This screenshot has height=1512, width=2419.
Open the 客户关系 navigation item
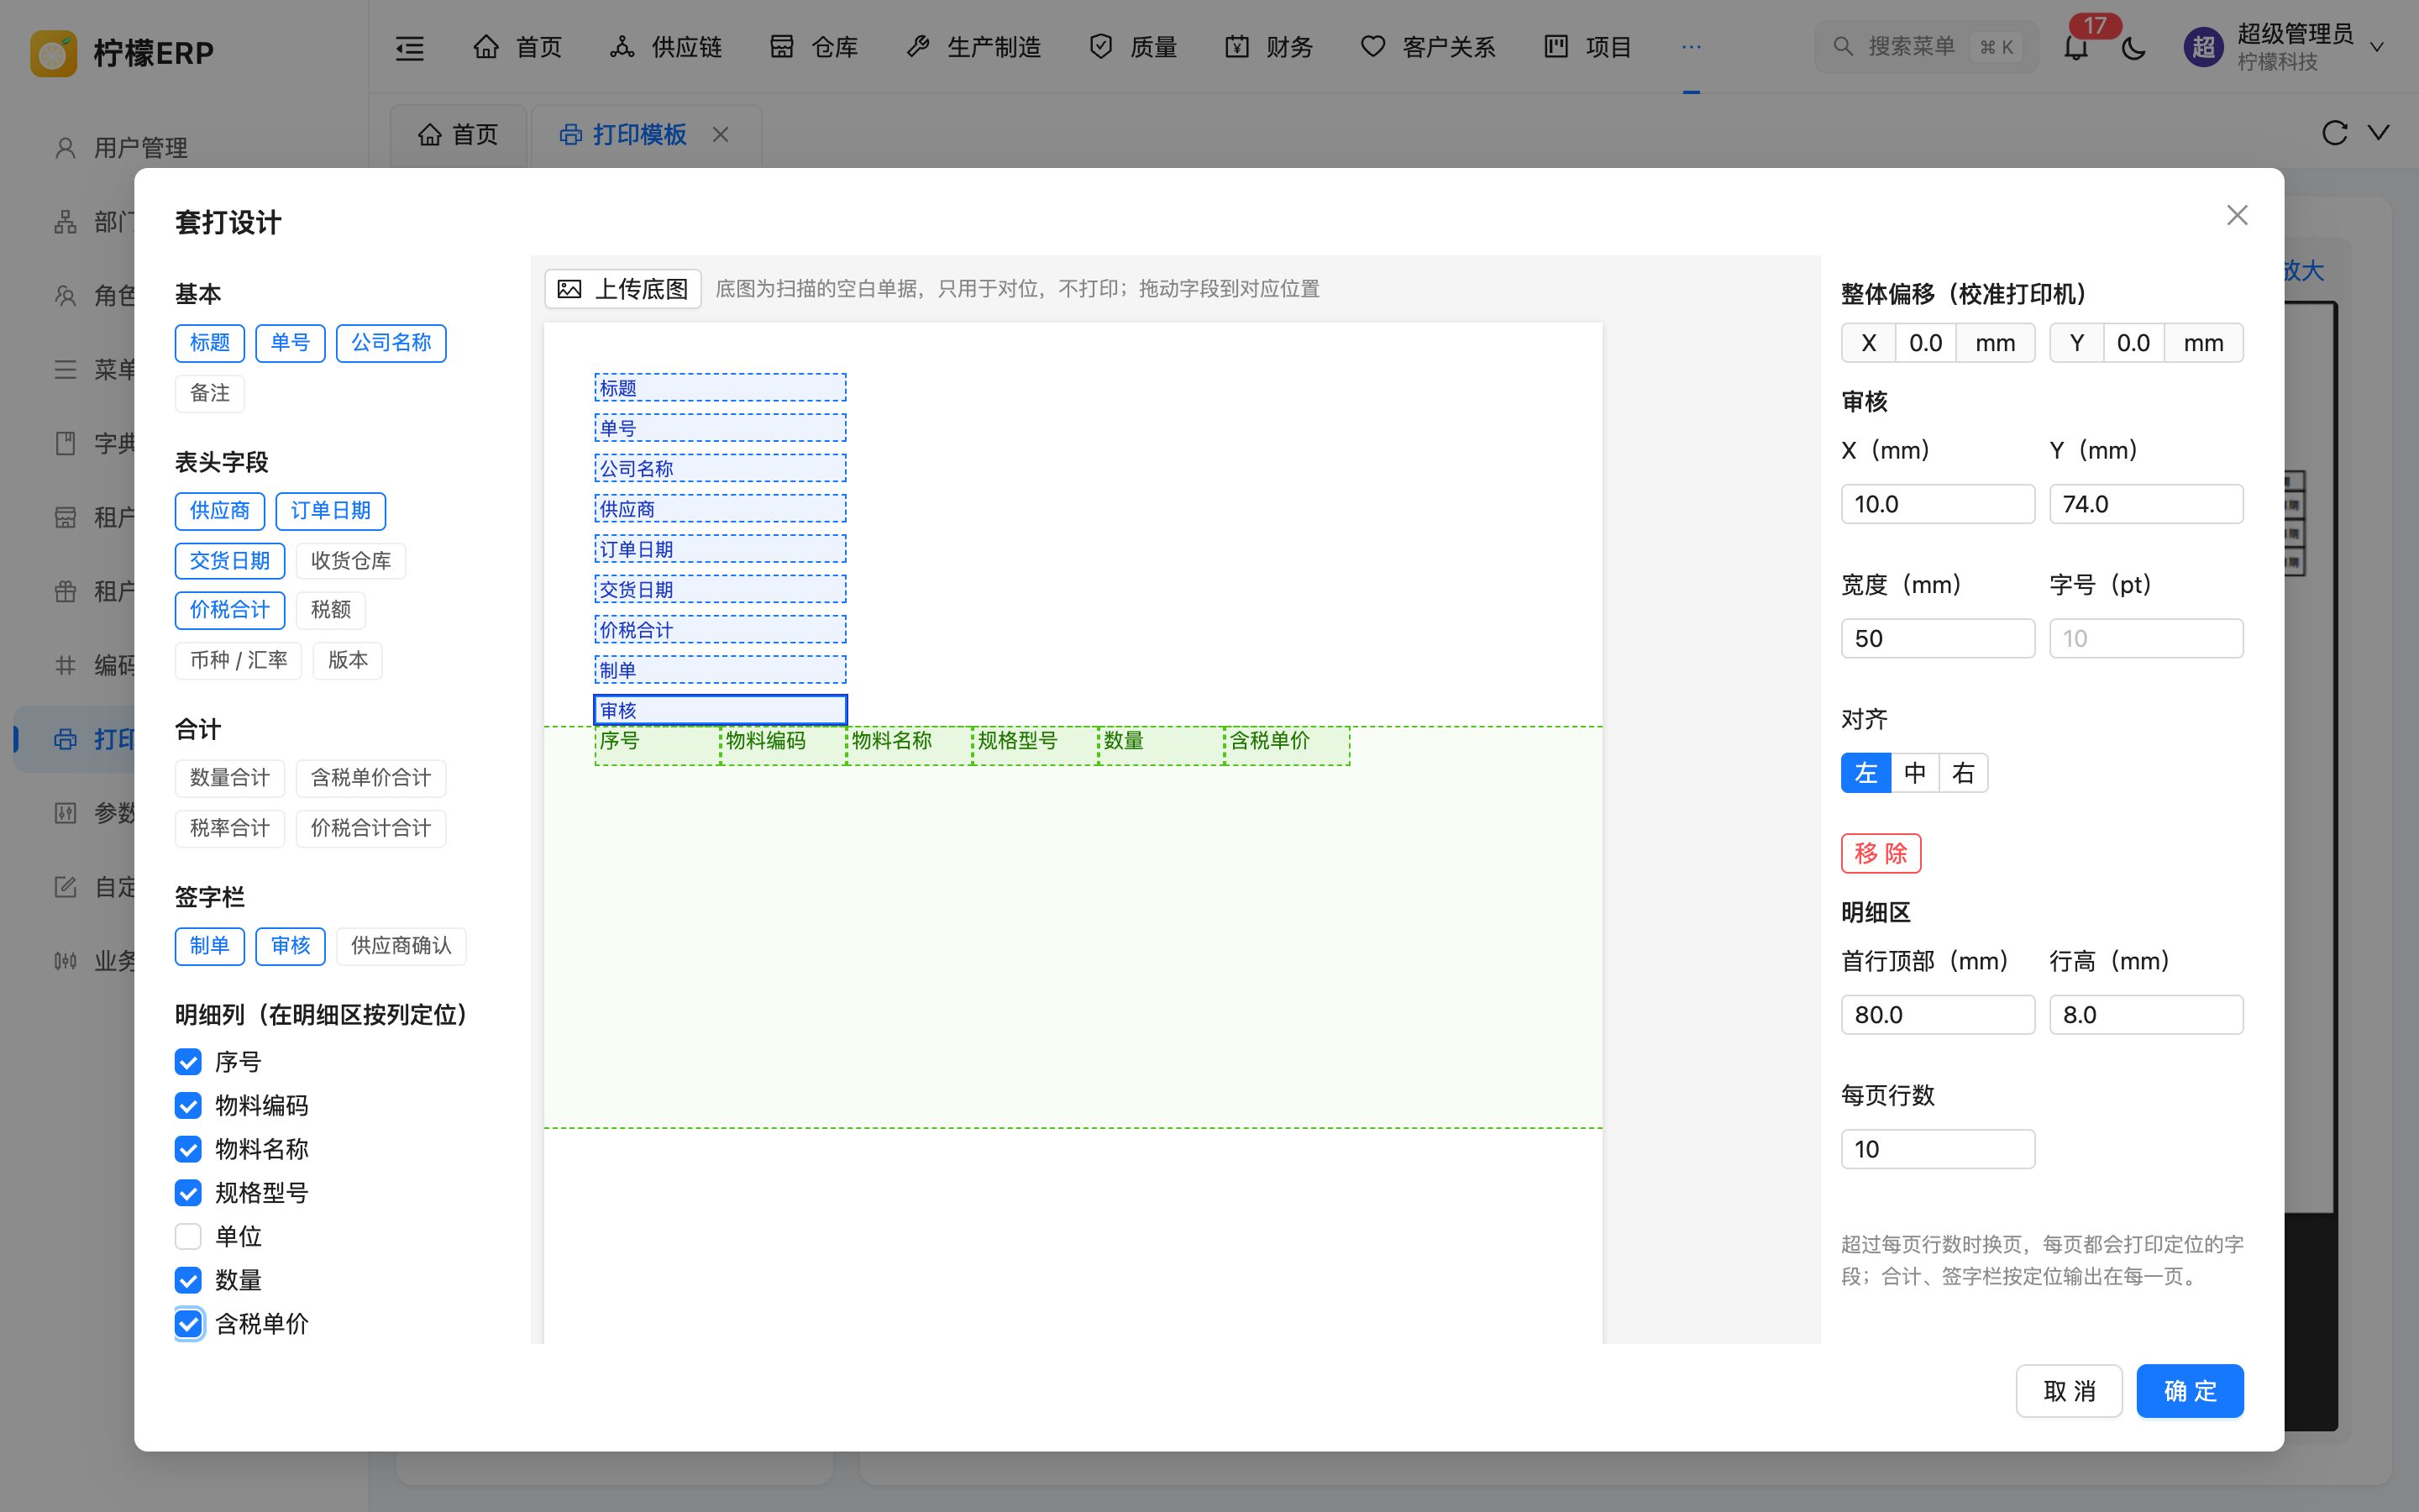(1429, 47)
